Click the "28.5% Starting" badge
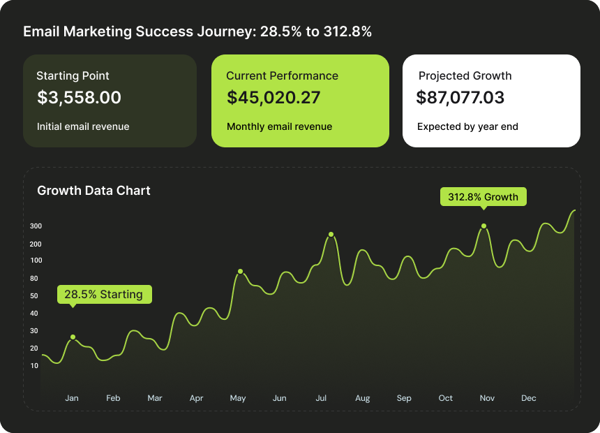600x433 pixels. pyautogui.click(x=104, y=294)
